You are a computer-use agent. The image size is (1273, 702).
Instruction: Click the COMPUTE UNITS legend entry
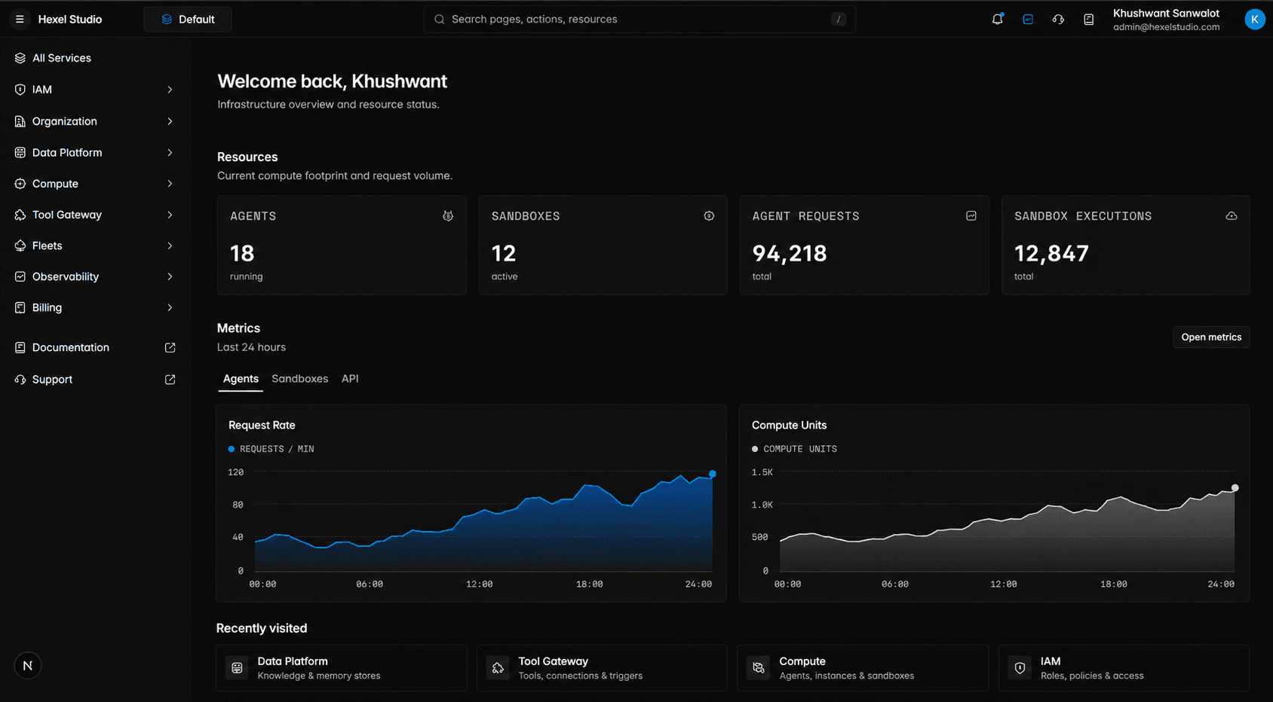[795, 449]
